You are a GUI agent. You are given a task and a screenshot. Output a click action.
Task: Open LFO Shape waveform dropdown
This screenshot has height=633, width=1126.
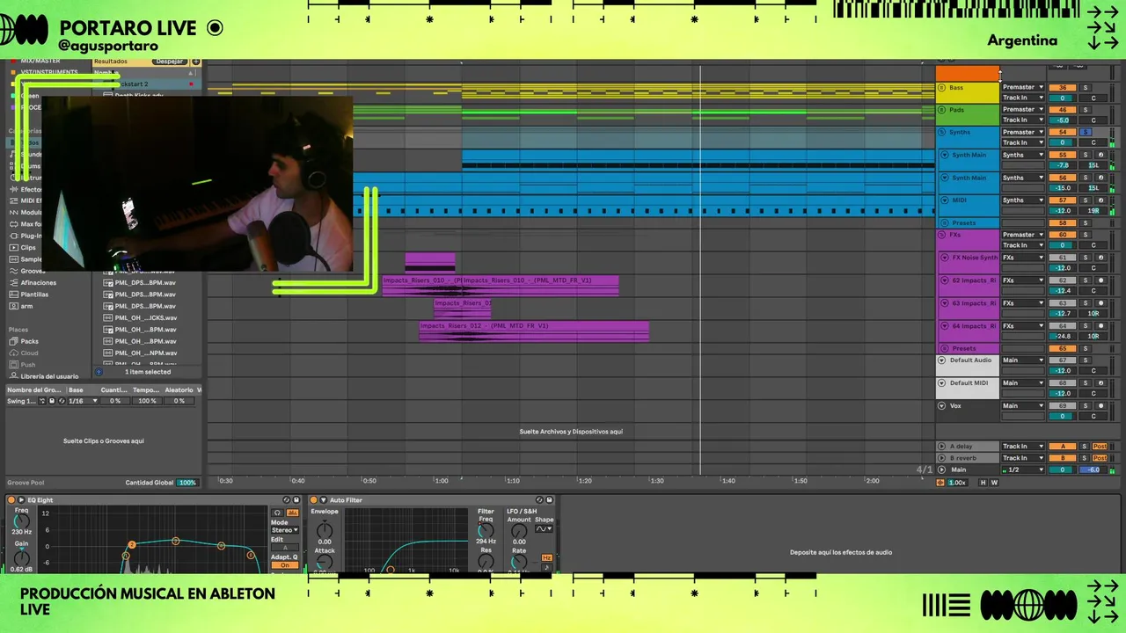544,528
